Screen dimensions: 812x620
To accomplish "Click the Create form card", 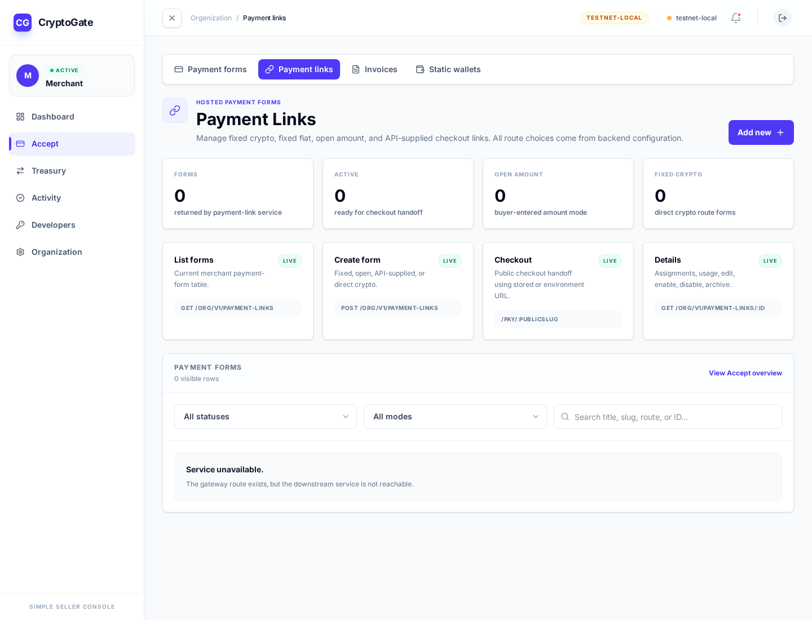I will click(398, 291).
